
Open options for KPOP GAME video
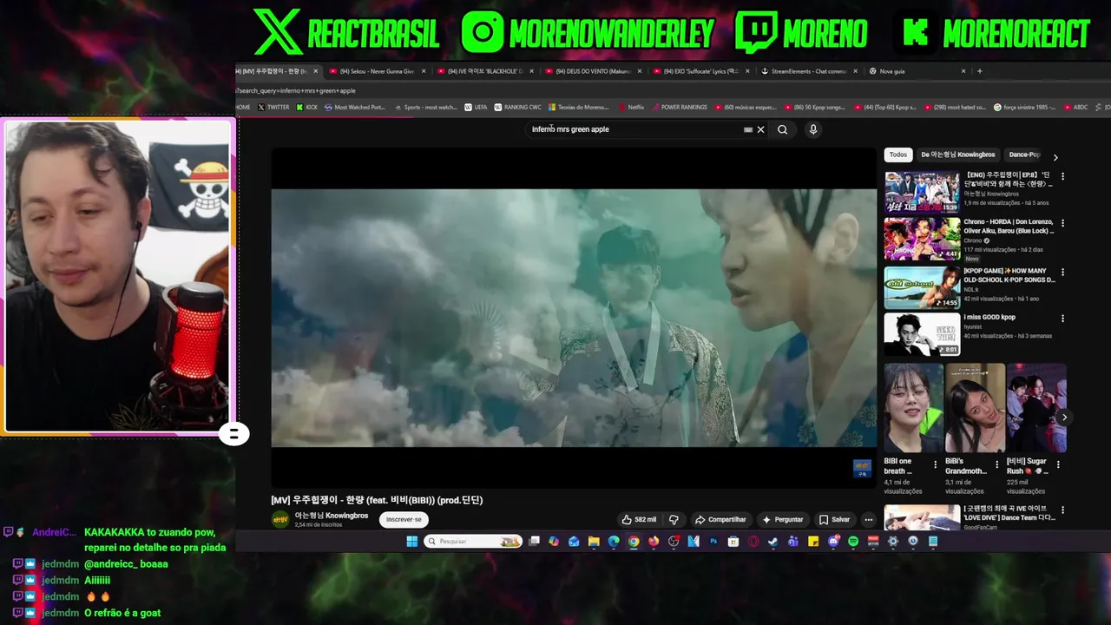pos(1062,272)
